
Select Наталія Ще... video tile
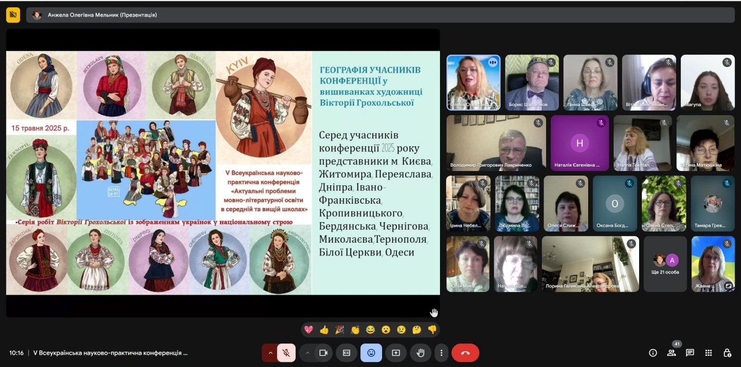tap(515, 264)
